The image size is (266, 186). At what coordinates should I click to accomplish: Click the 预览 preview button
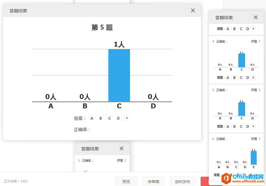point(126,181)
